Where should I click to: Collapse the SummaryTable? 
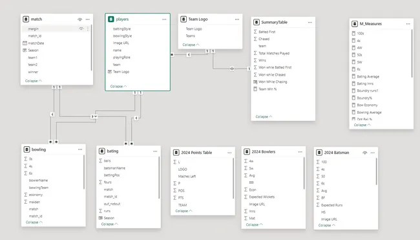pyautogui.click(x=264, y=116)
